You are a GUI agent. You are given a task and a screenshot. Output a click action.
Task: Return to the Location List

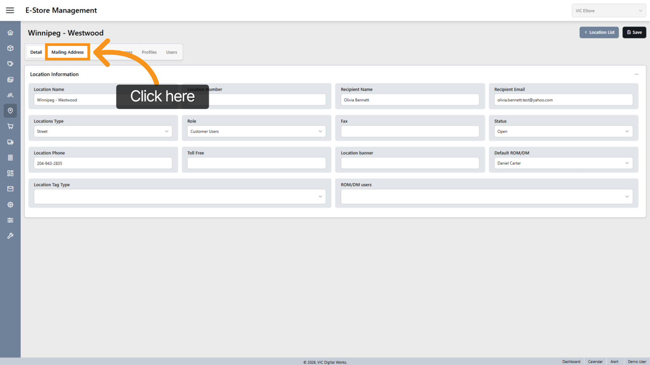(599, 32)
